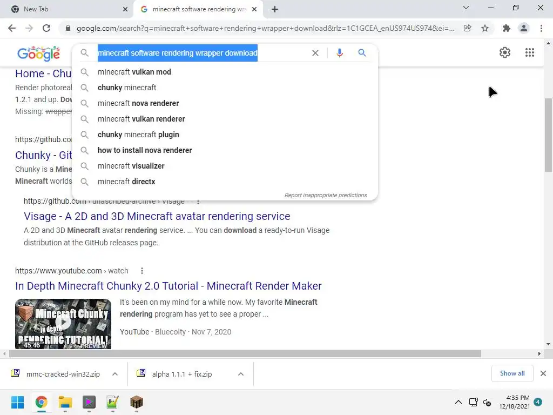Click Chrome in the taskbar
The width and height of the screenshot is (553, 415).
[x=41, y=402]
